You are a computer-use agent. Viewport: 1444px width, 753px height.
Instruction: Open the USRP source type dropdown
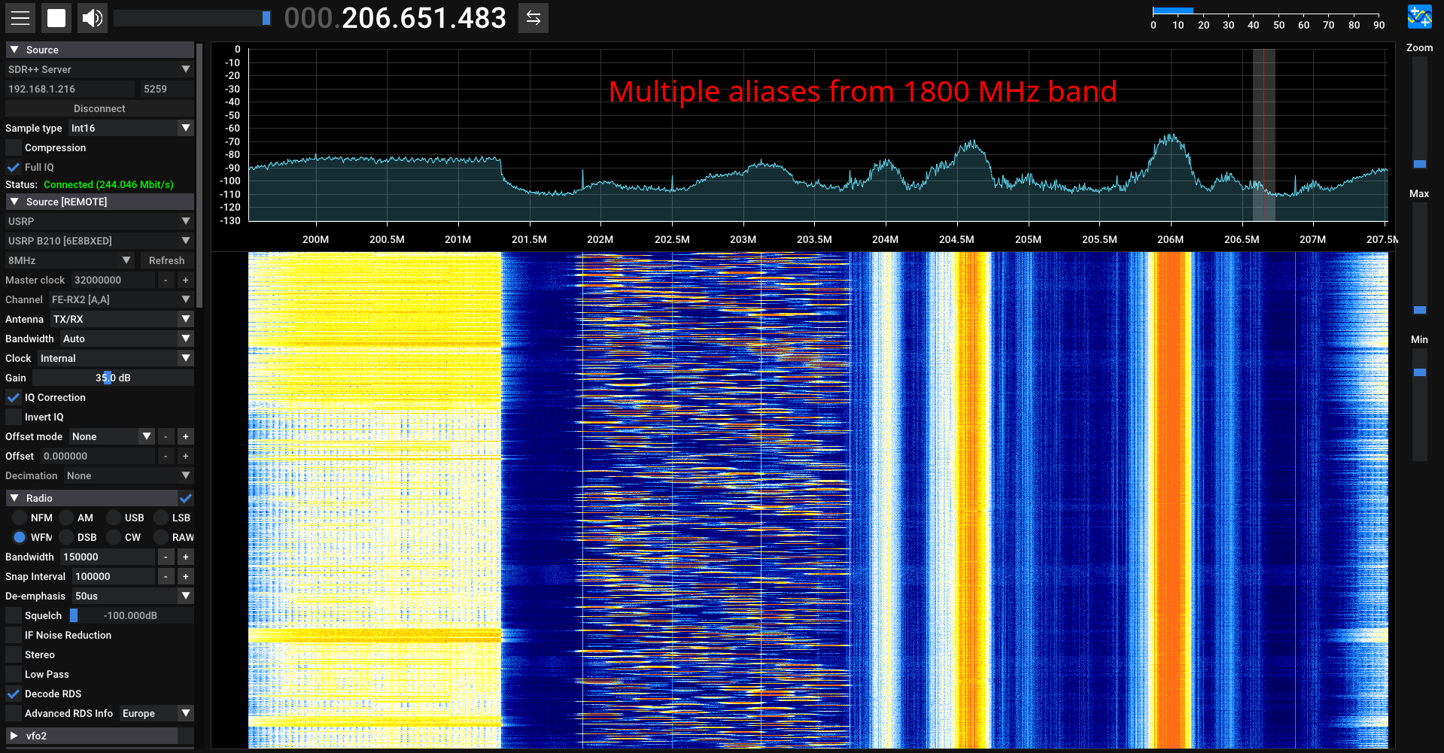(x=99, y=221)
